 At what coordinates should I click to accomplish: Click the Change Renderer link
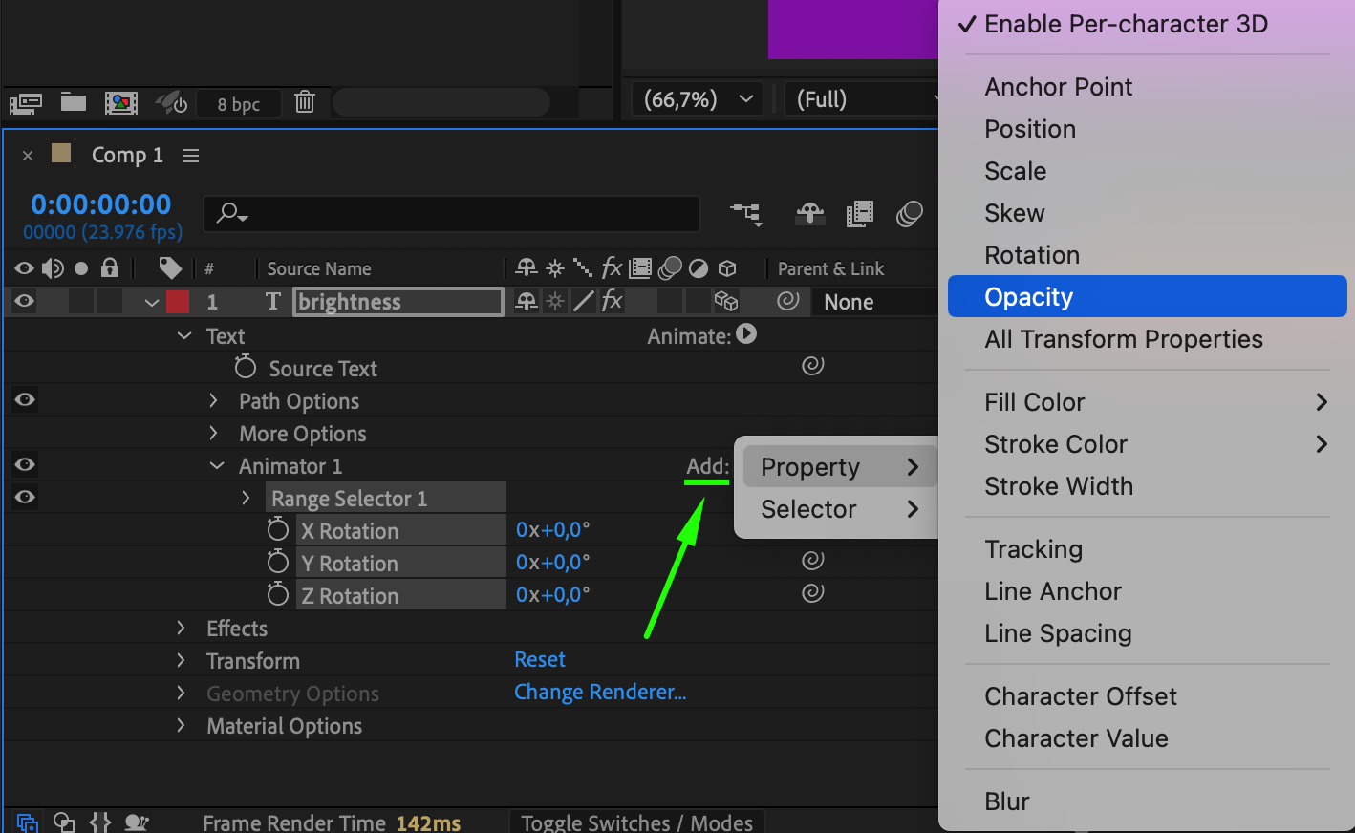(x=600, y=693)
